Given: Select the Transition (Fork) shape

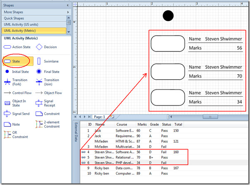Looking at the screenshot, I should coord(16,82).
